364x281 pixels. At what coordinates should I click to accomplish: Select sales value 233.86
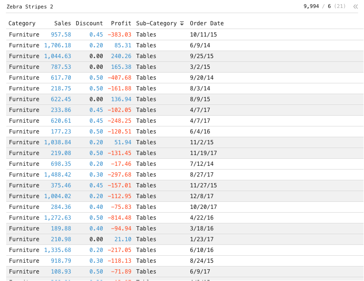[x=61, y=110]
